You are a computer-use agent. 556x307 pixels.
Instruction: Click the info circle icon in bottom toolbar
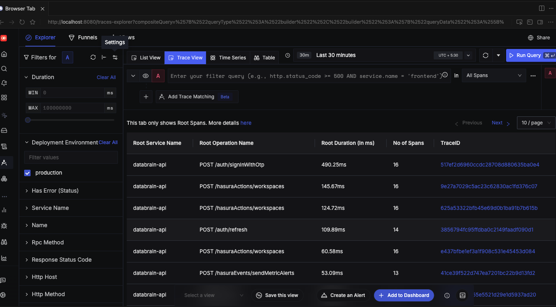click(447, 295)
